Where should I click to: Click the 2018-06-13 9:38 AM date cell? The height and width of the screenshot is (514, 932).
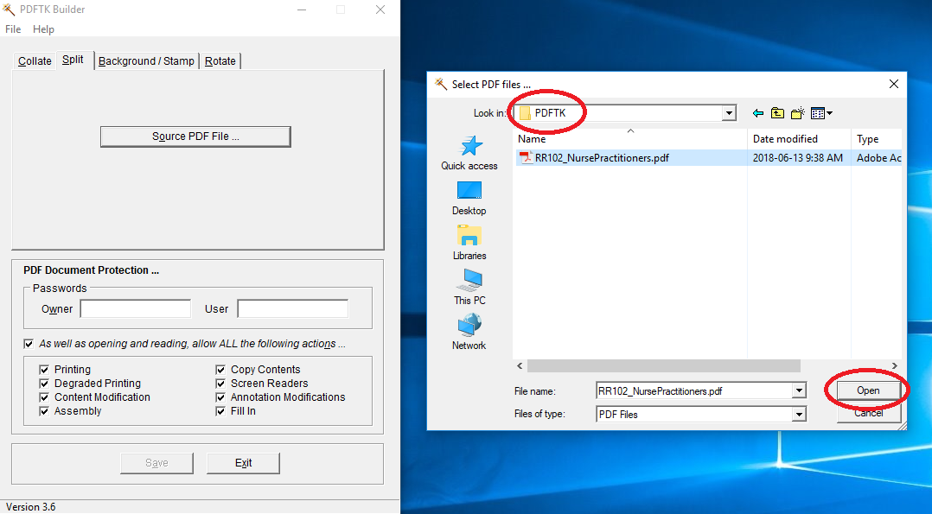[798, 157]
